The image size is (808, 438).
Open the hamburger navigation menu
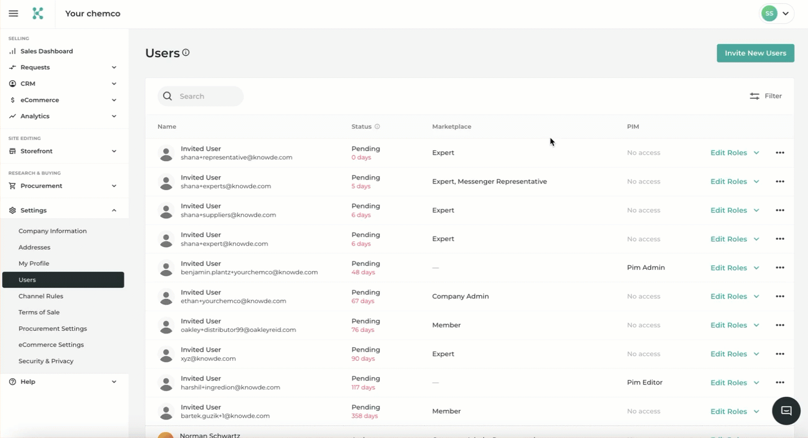(x=14, y=14)
